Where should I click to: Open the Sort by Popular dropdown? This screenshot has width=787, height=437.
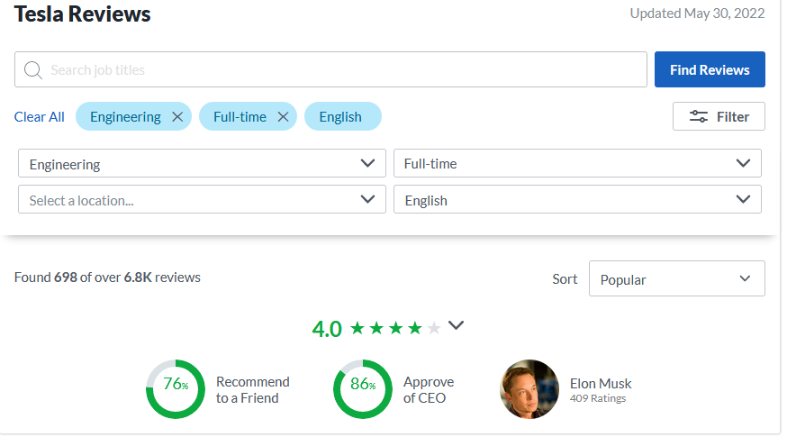[676, 279]
